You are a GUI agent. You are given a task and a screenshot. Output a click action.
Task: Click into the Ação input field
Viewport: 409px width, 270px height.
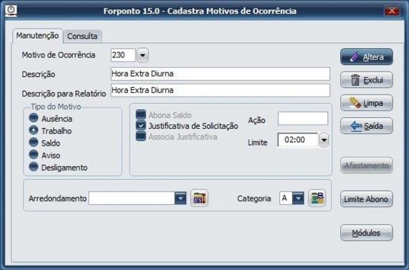(x=302, y=119)
